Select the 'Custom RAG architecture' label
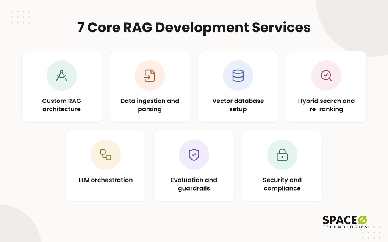This screenshot has width=388, height=242. pos(62,105)
